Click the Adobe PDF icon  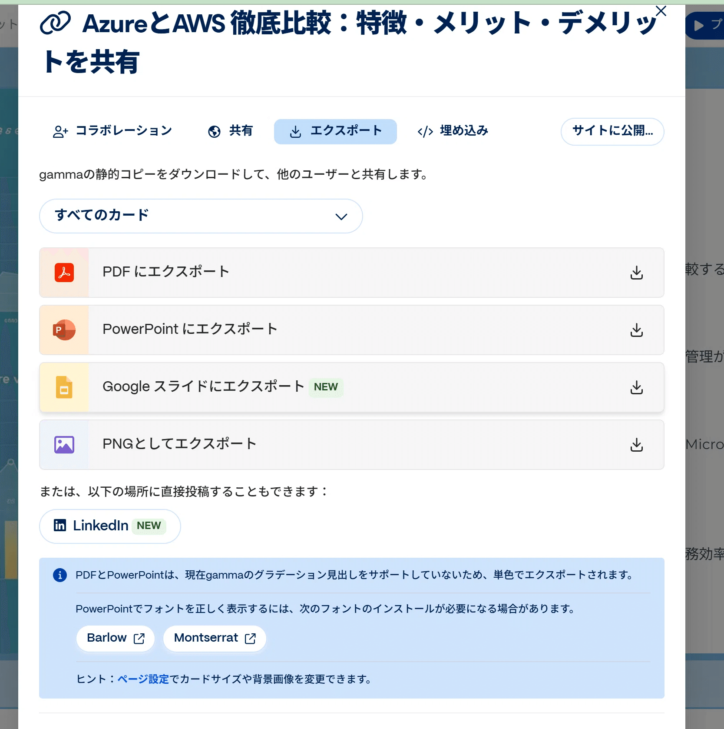tap(64, 273)
